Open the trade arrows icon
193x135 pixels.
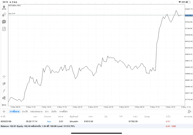4,14
